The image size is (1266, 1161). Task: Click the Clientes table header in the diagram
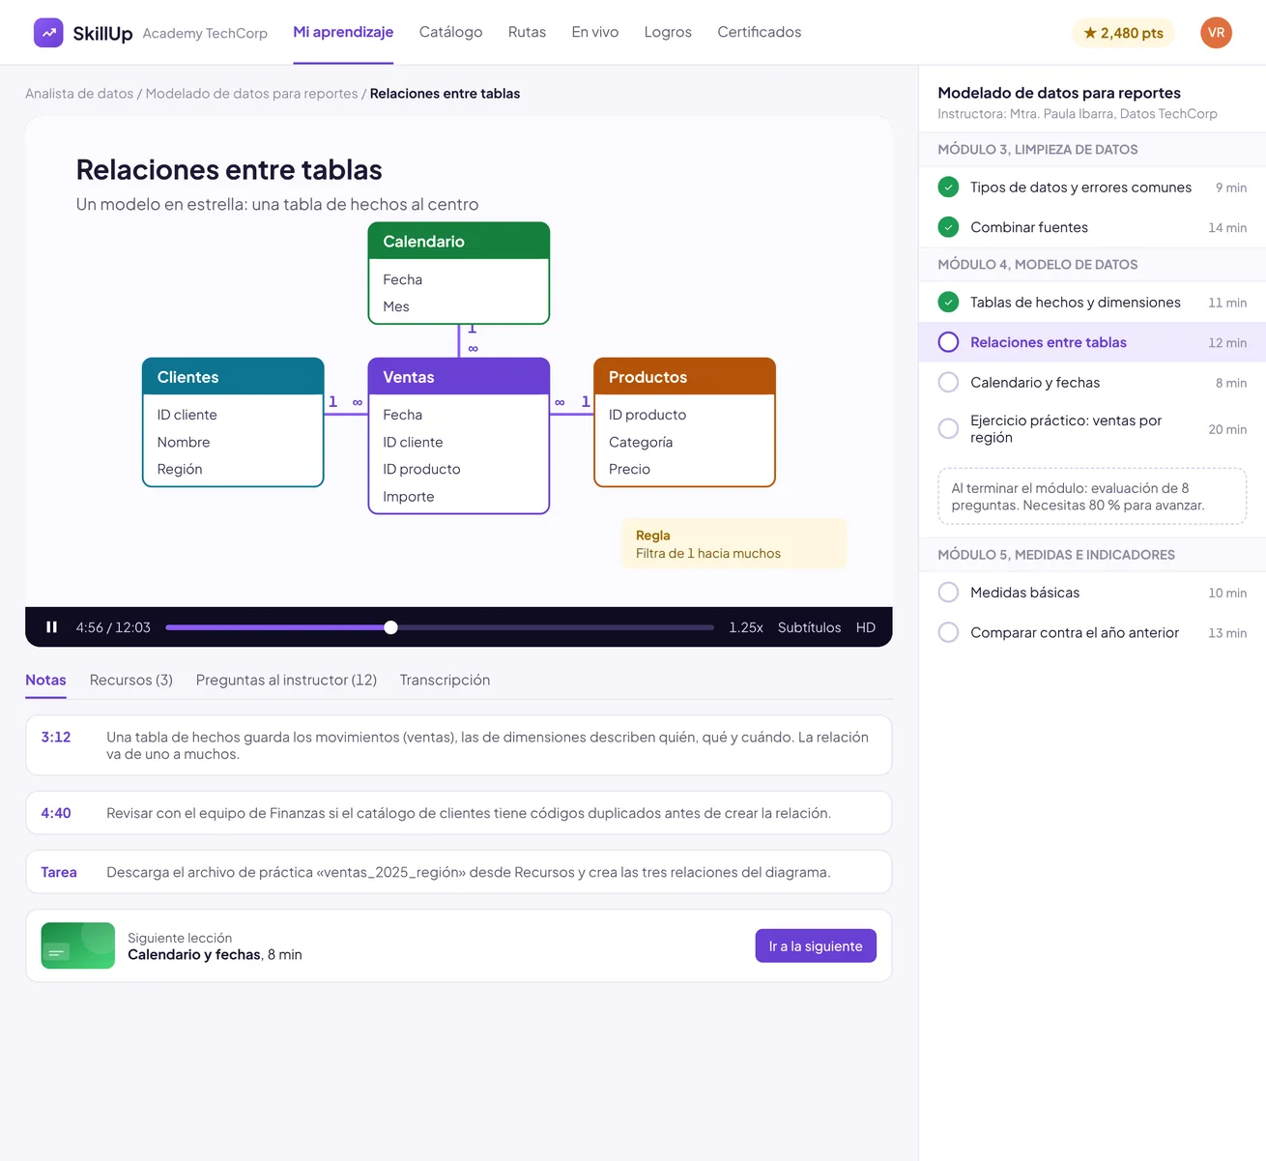pyautogui.click(x=233, y=377)
